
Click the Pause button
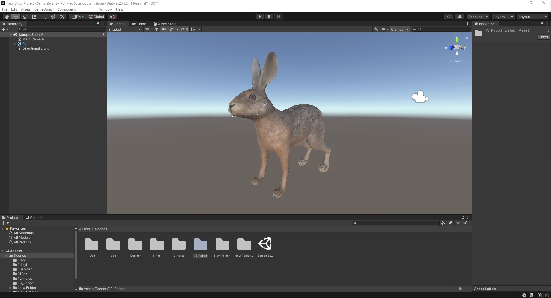tap(269, 17)
